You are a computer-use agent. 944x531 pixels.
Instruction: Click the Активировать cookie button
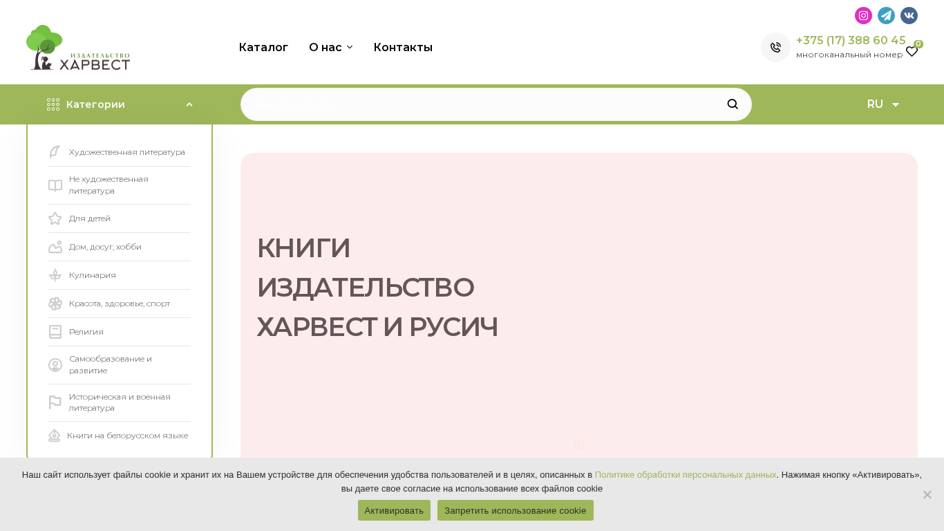coord(394,510)
